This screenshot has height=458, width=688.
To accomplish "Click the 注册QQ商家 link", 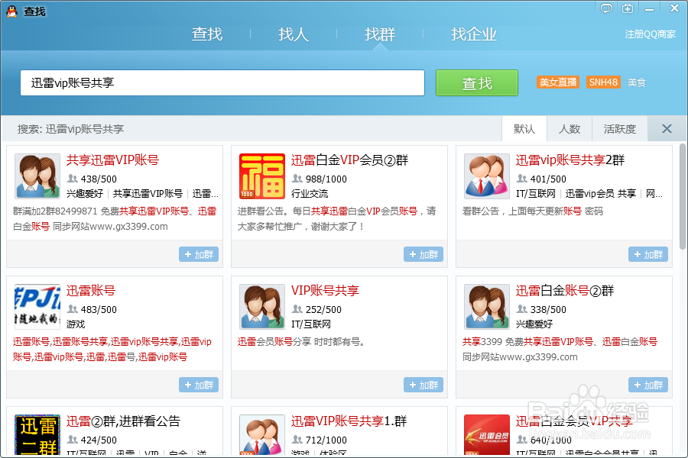I will point(651,34).
